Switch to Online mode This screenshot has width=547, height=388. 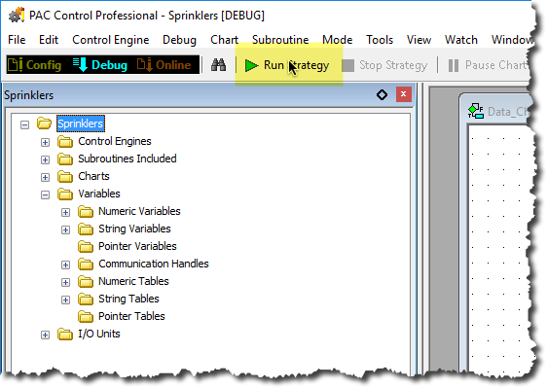(x=164, y=65)
